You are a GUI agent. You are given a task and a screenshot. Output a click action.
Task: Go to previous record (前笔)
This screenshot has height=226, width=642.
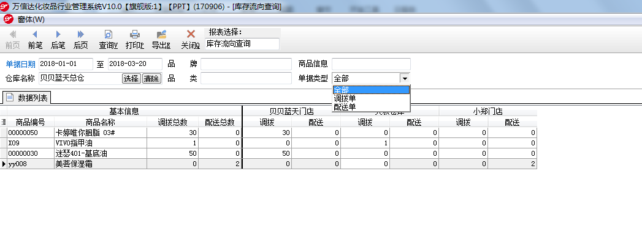[35, 40]
